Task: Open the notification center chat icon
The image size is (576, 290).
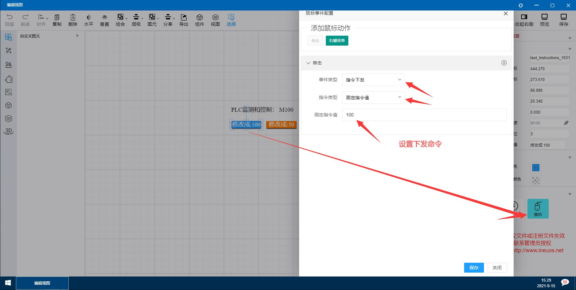Action: coord(565,283)
